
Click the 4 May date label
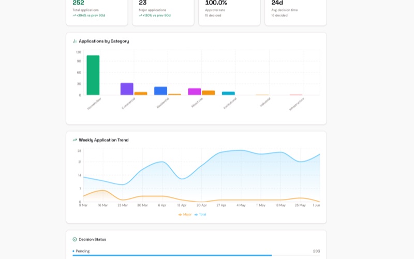click(241, 205)
